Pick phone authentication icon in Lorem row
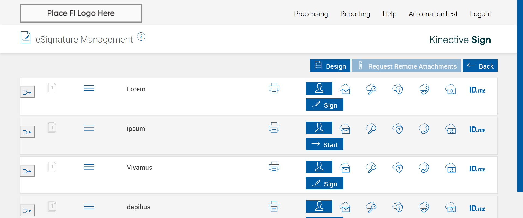 click(424, 89)
